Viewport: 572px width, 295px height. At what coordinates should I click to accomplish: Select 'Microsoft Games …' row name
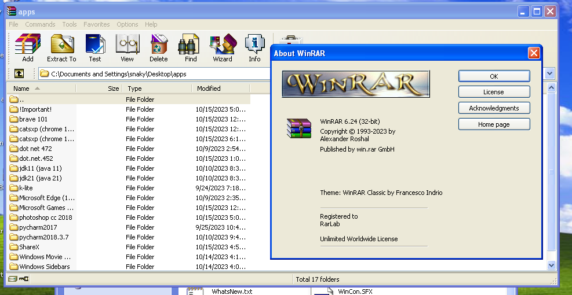[x=46, y=208]
